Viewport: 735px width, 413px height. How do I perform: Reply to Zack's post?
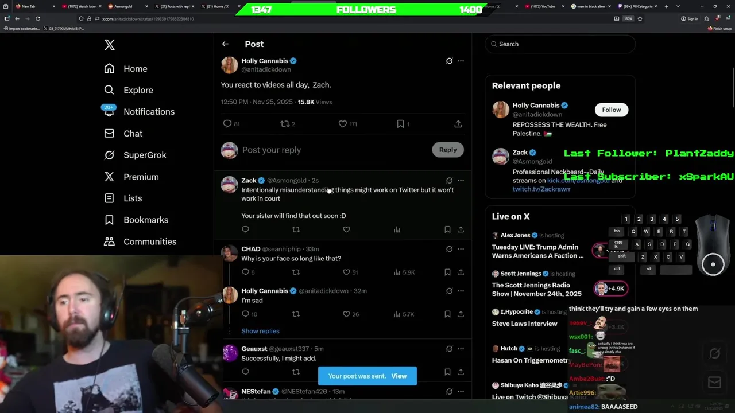coord(245,229)
